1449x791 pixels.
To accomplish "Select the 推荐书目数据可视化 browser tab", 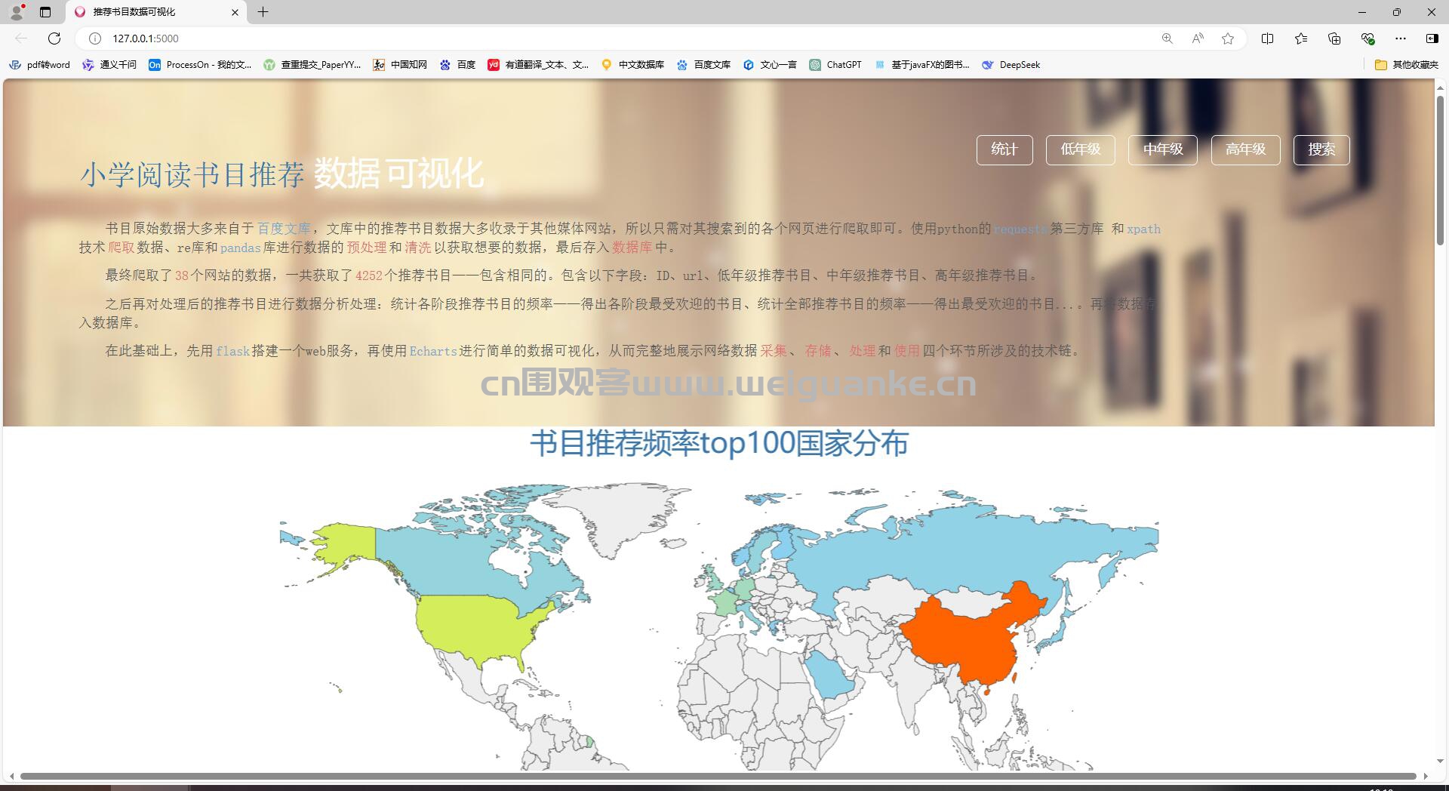I will (157, 12).
